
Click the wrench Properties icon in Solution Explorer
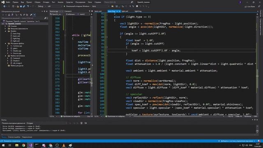31,15
